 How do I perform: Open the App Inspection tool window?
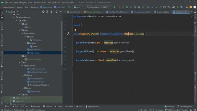click(x=92, y=106)
